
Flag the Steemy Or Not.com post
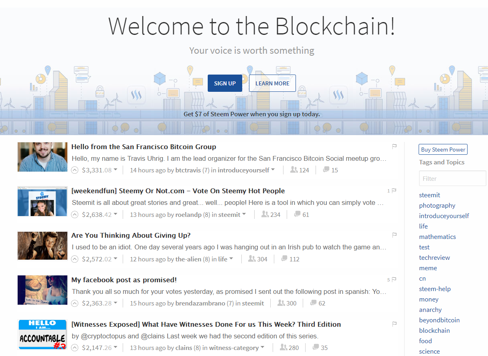[394, 190]
